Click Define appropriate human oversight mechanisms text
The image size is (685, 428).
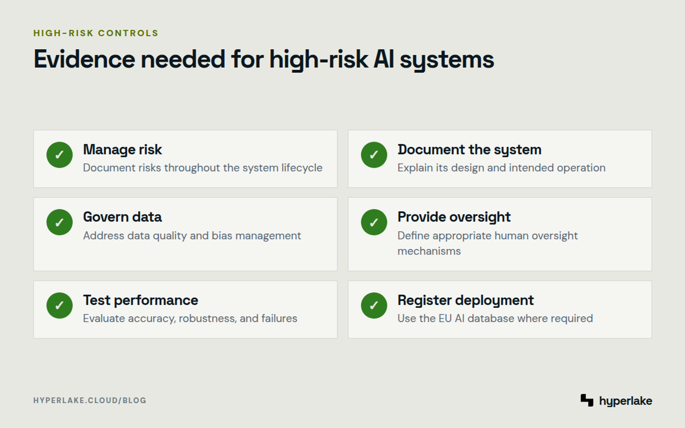pos(488,243)
